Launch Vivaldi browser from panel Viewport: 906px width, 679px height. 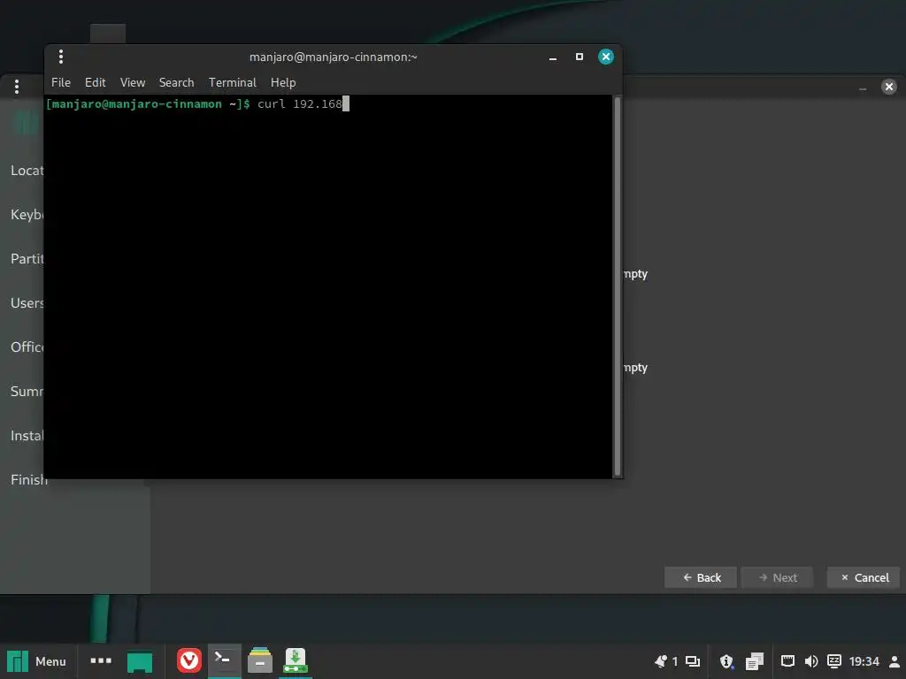pos(189,660)
